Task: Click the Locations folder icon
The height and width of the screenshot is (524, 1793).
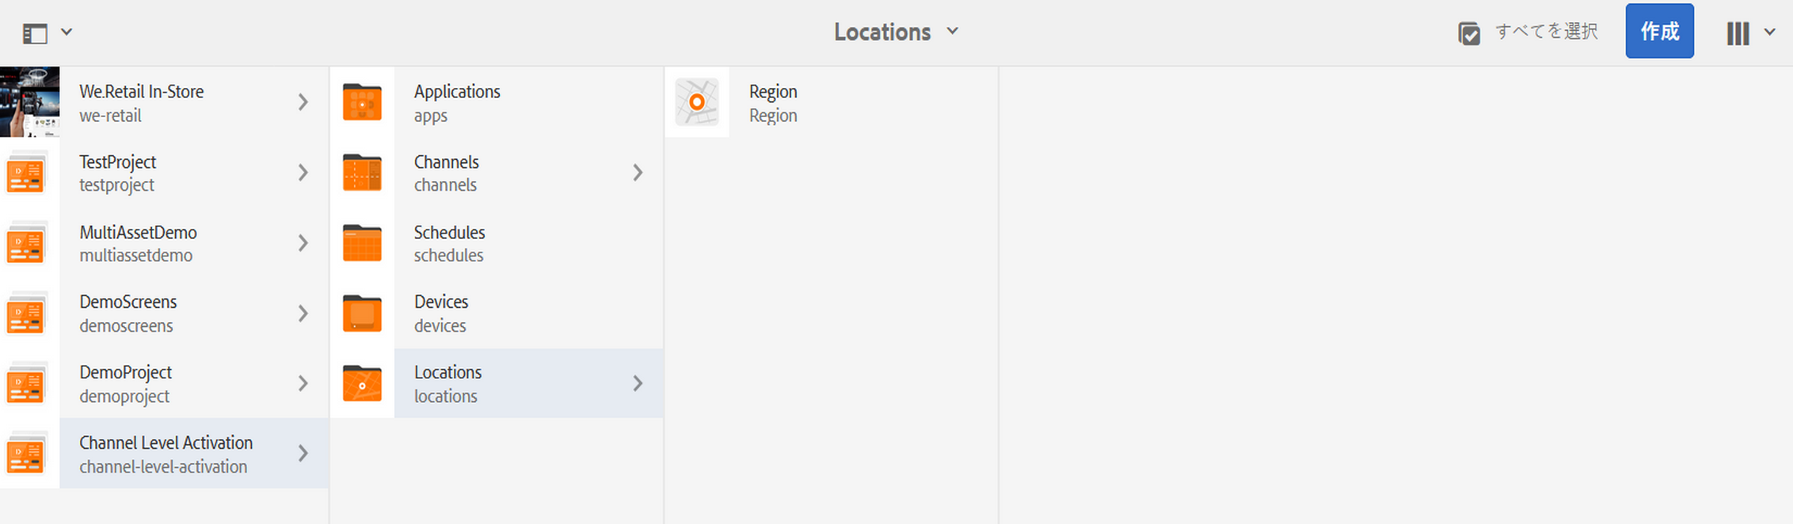Action: (x=362, y=384)
